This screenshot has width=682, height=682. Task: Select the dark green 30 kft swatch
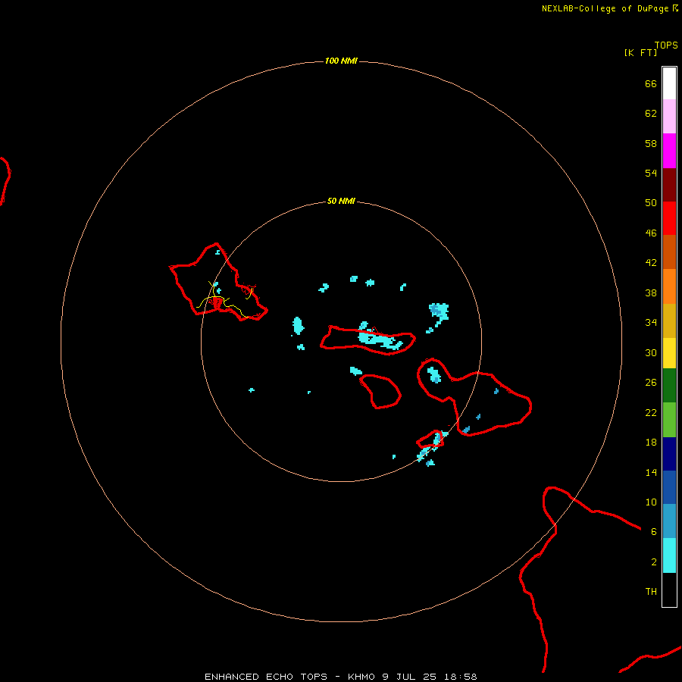coord(669,386)
